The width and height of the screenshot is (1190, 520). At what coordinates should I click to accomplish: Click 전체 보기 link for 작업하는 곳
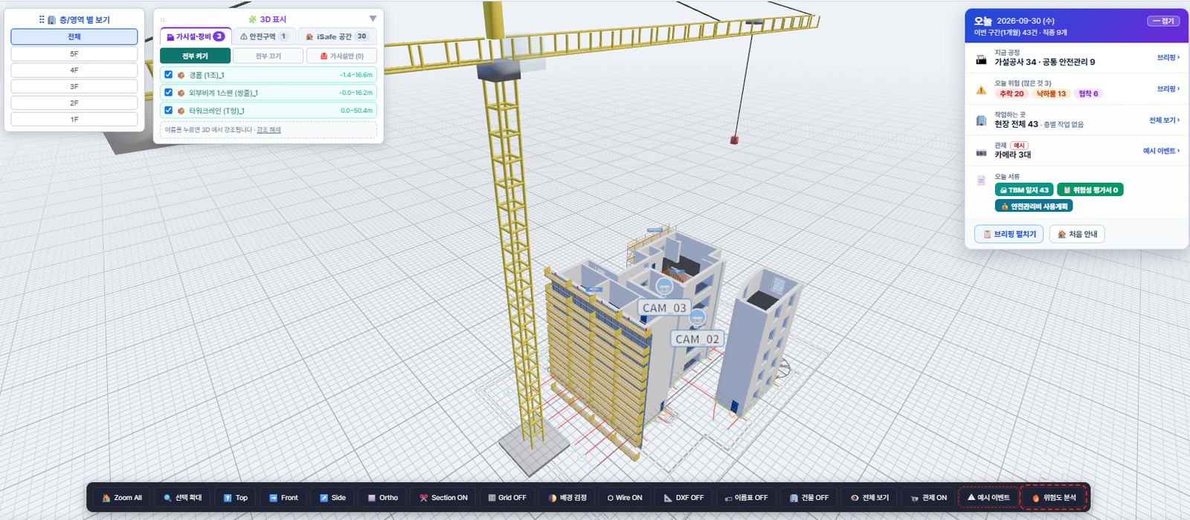pos(1164,120)
